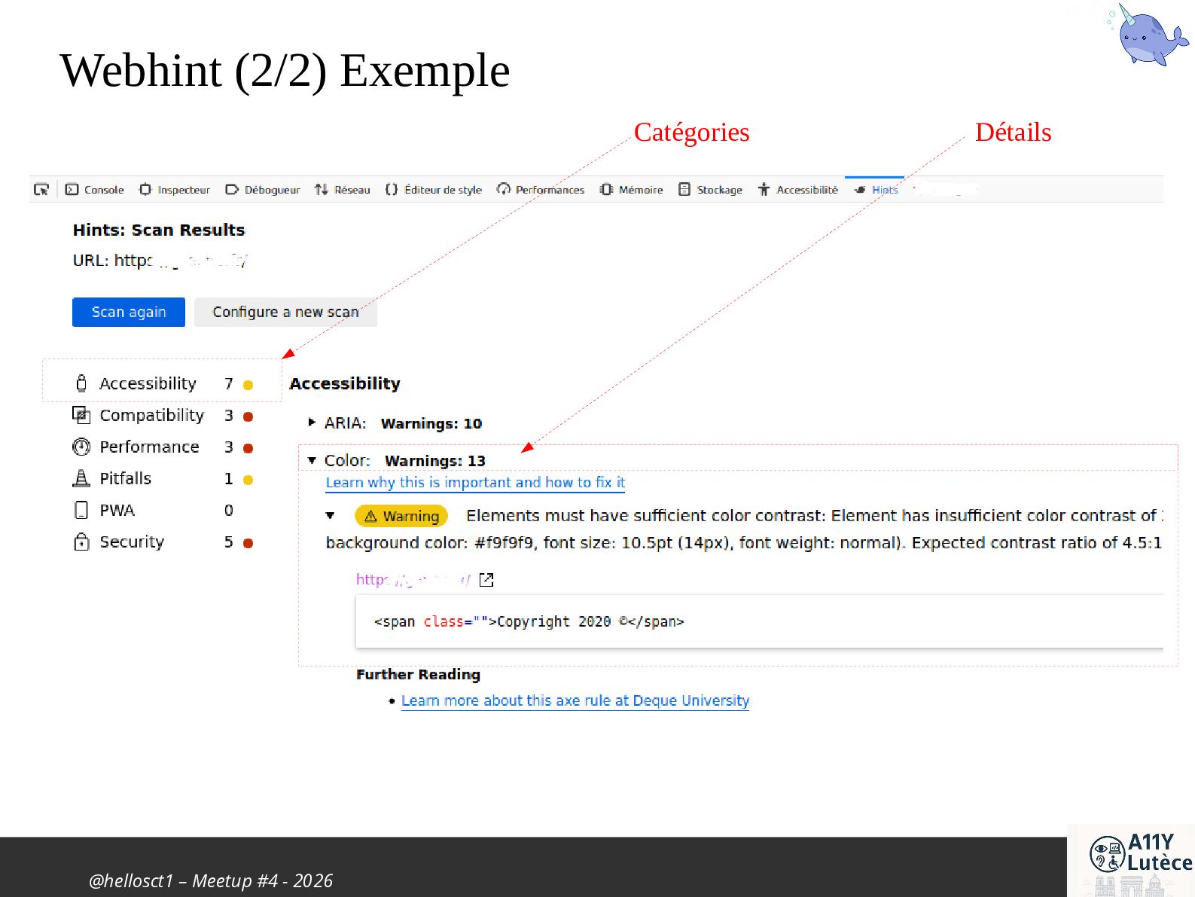This screenshot has width=1195, height=897.
Task: Click the Warnings: 10 text
Action: pos(431,423)
